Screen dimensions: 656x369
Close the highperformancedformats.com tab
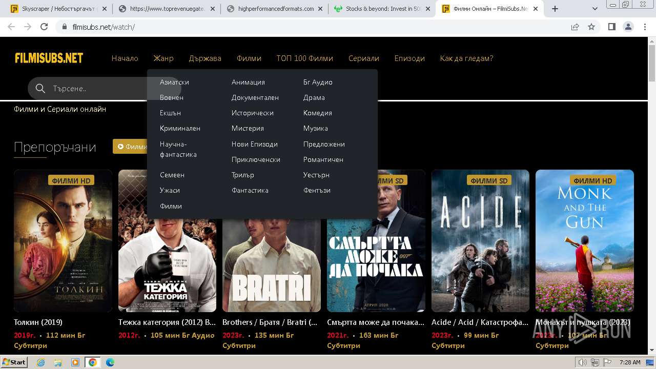pyautogui.click(x=320, y=9)
